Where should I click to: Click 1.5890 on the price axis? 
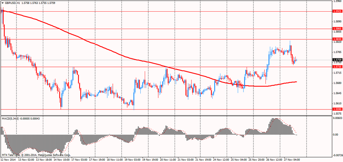click(337, 22)
